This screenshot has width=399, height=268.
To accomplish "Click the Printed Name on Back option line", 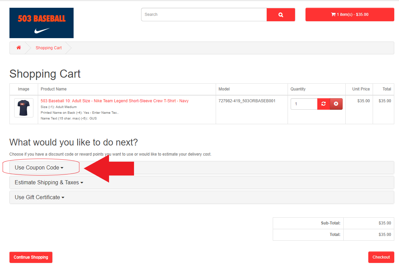I will click(80, 112).
